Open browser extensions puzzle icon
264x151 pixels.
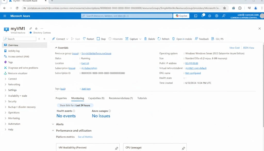[240, 8]
